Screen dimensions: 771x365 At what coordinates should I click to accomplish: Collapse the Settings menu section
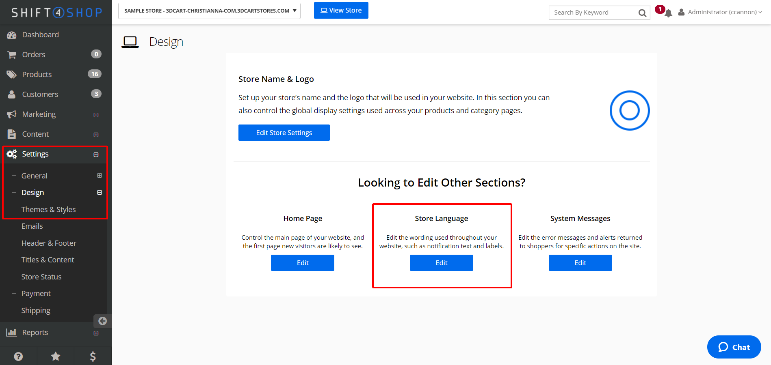96,155
